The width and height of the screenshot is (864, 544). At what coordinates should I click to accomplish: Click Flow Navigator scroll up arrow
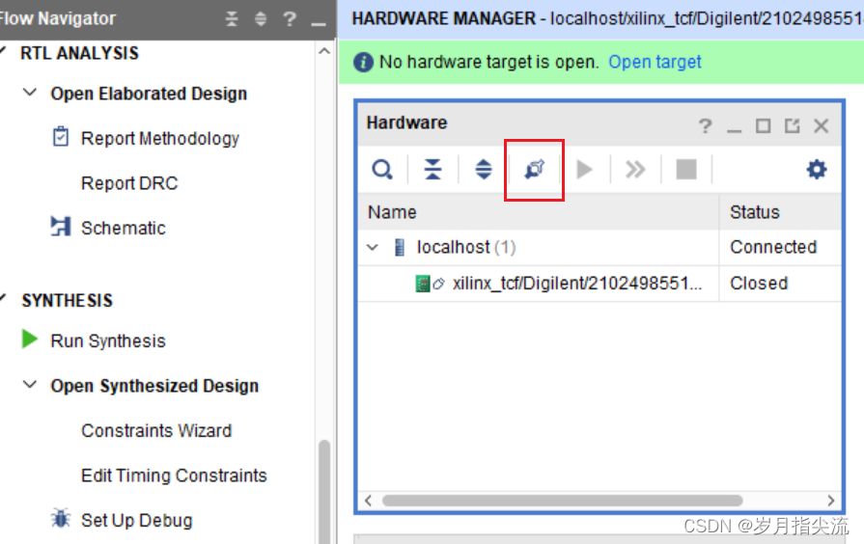pyautogui.click(x=324, y=51)
